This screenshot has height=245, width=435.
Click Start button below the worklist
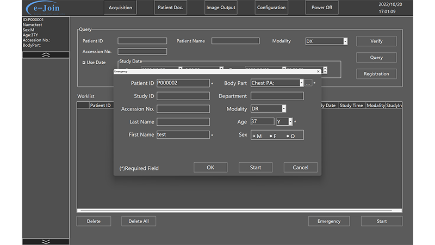pyautogui.click(x=382, y=222)
